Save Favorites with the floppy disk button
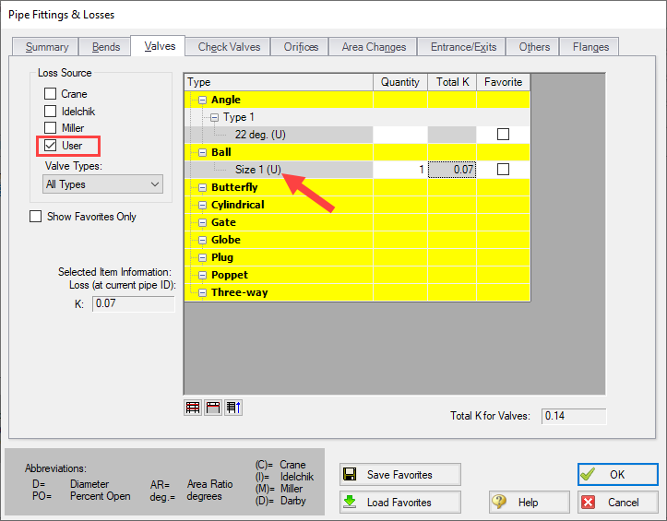The width and height of the screenshot is (667, 521). point(399,475)
